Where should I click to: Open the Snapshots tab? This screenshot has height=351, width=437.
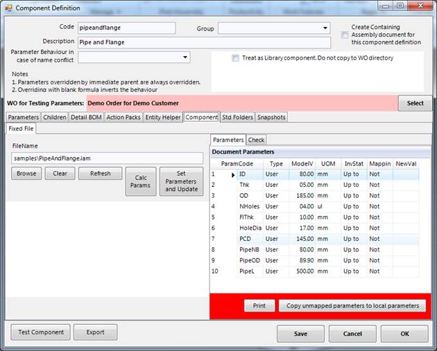click(x=271, y=117)
